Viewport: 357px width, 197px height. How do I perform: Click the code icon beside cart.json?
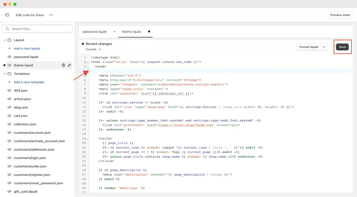click(9, 116)
